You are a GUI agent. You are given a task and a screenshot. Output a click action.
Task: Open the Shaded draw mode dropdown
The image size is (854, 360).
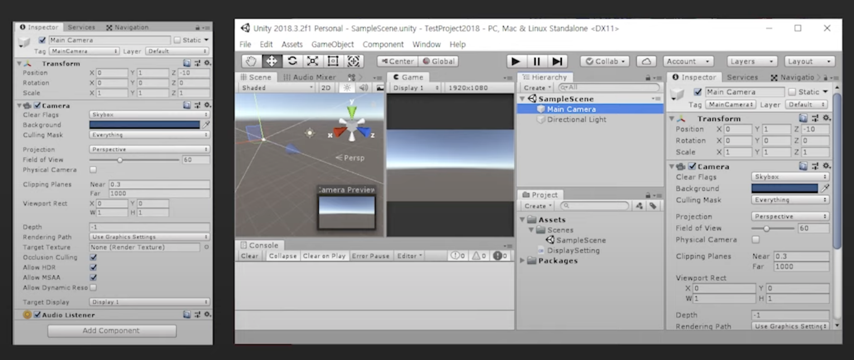tap(277, 87)
